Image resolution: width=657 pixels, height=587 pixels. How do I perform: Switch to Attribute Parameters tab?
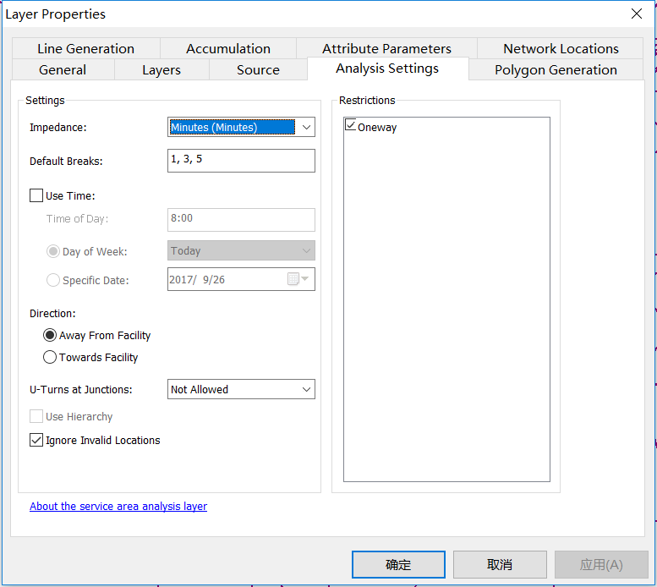coord(386,48)
